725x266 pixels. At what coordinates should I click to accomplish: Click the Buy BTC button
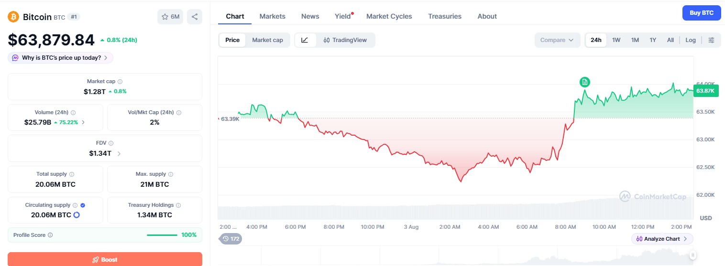[702, 13]
